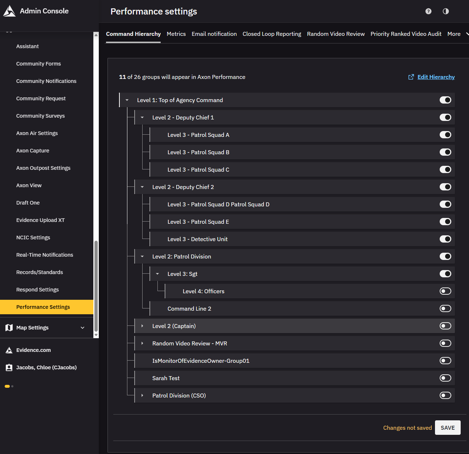The image size is (469, 454).
Task: Click the user profile icon beside Jacobs, Chloe
Action: 9,367
